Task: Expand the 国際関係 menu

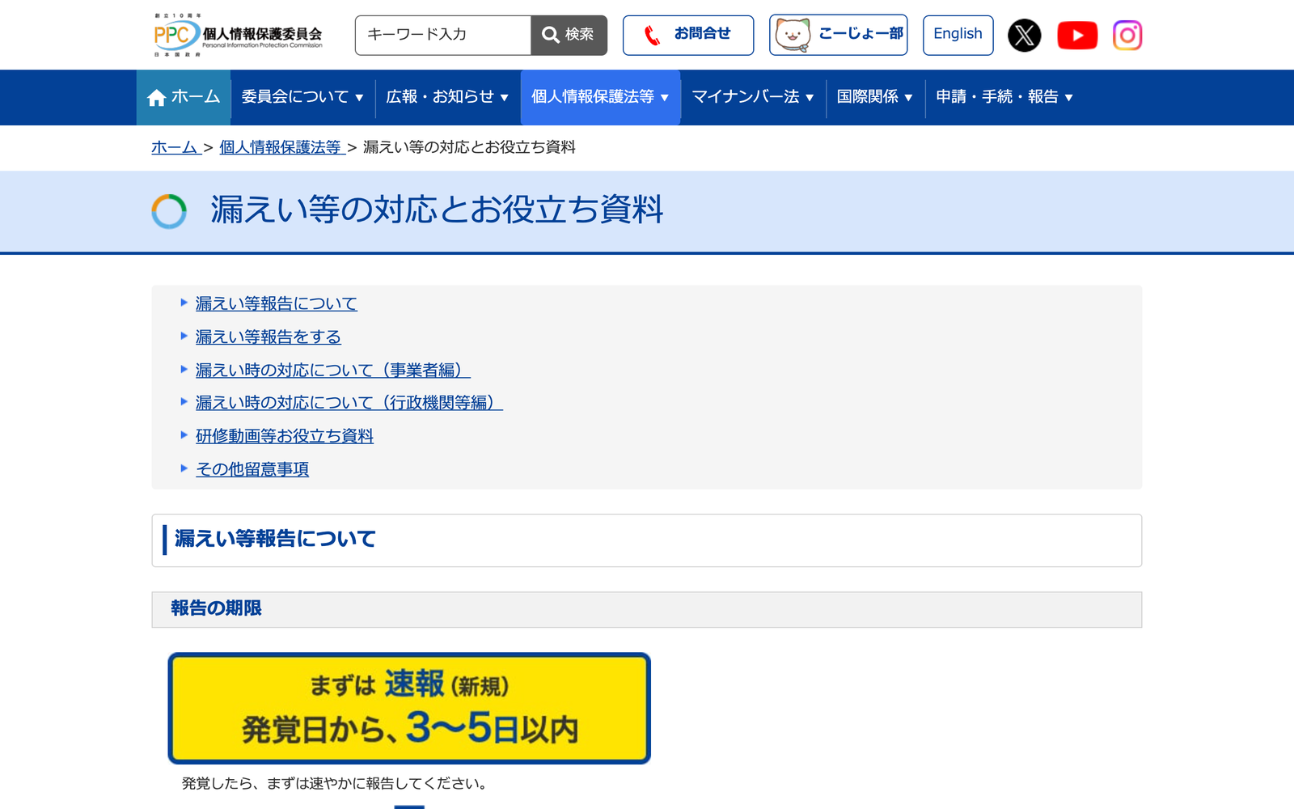Action: (875, 97)
